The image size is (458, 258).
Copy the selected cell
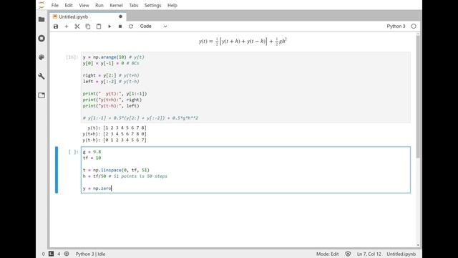tap(88, 27)
